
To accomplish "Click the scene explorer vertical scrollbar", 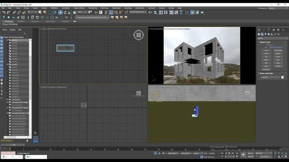I will click(x=30, y=87).
